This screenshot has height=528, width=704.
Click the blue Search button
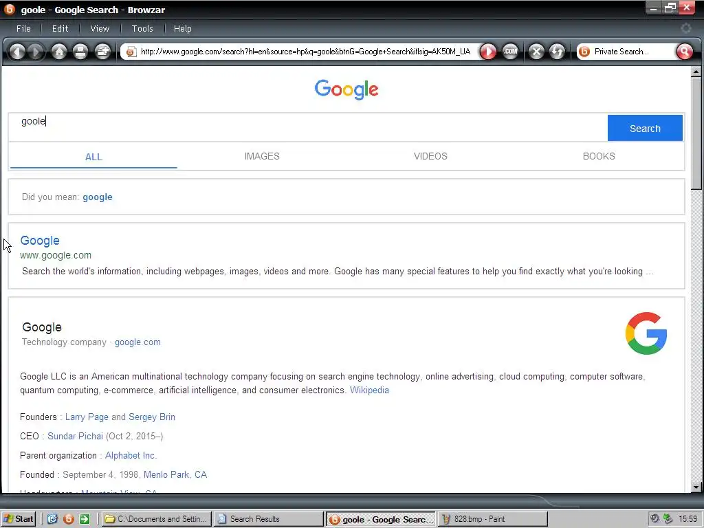pos(645,129)
